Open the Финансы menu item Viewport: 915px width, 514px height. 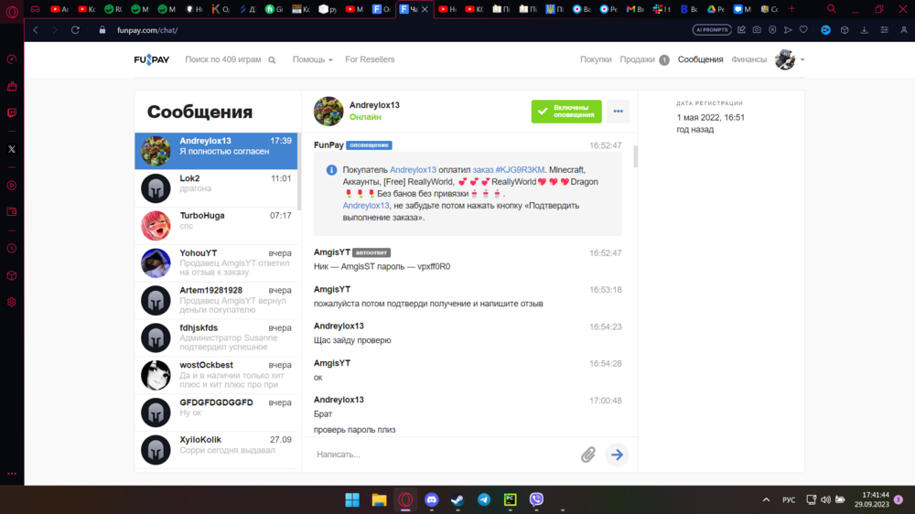[748, 59]
